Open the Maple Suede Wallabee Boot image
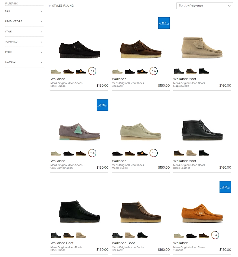The width and height of the screenshot is (238, 257). tap(202, 48)
